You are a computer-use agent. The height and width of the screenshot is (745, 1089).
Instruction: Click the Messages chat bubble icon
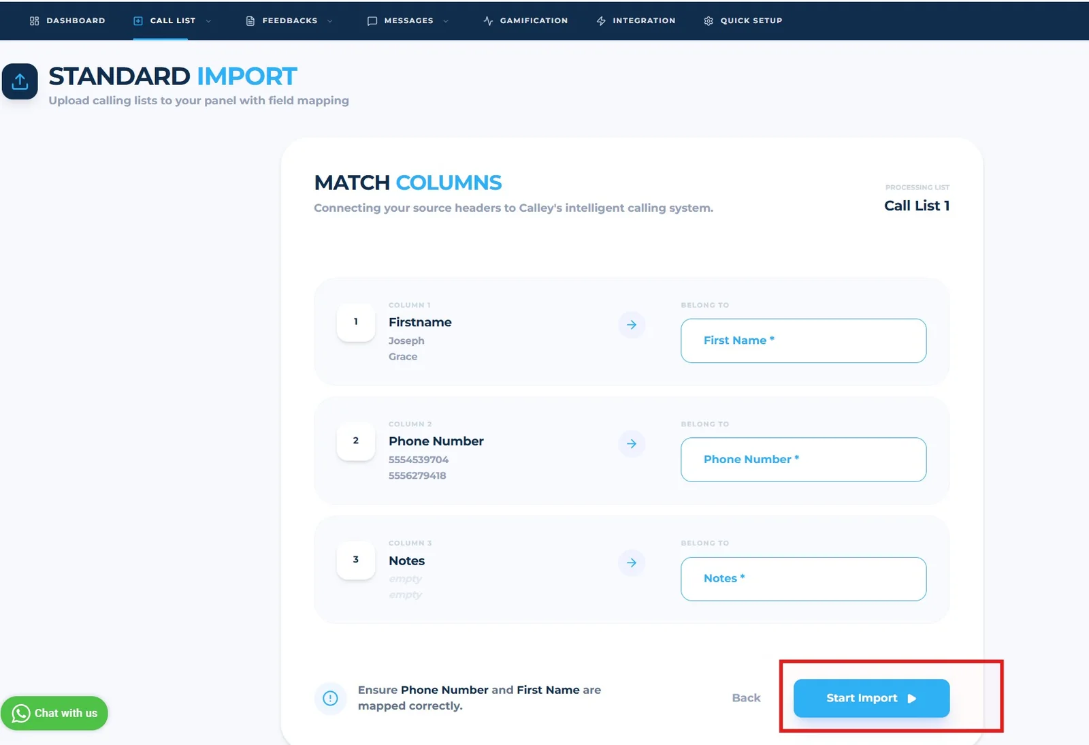pos(372,21)
